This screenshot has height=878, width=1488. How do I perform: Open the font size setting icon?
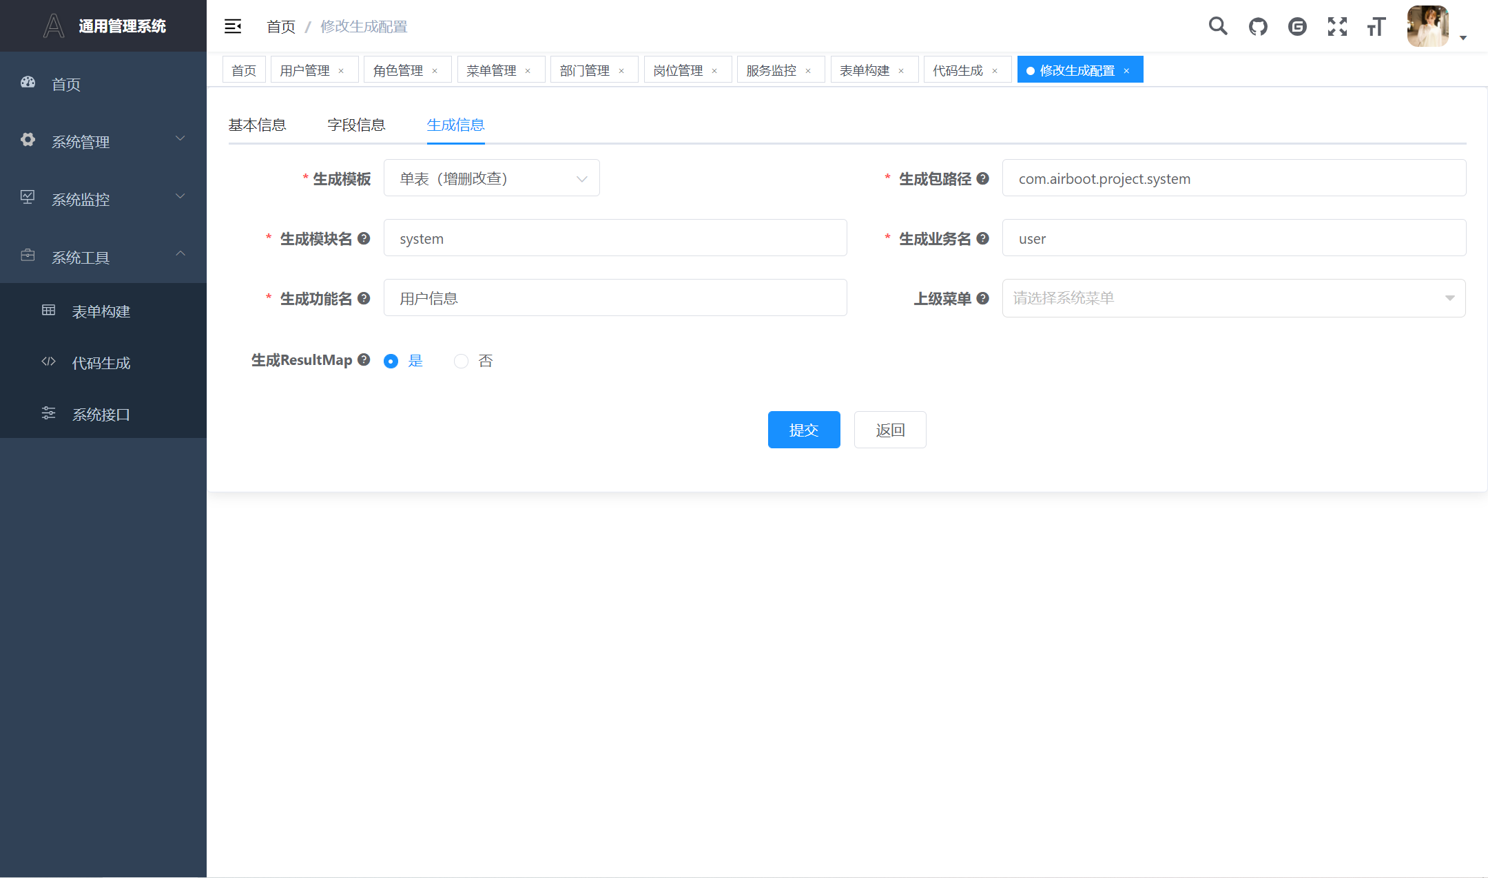[1376, 26]
